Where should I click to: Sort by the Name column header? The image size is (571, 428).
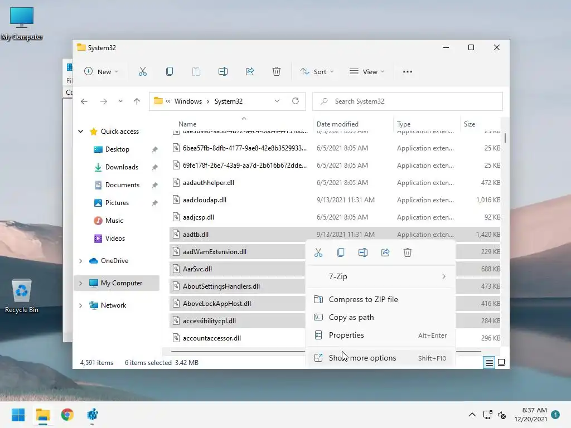click(x=187, y=124)
